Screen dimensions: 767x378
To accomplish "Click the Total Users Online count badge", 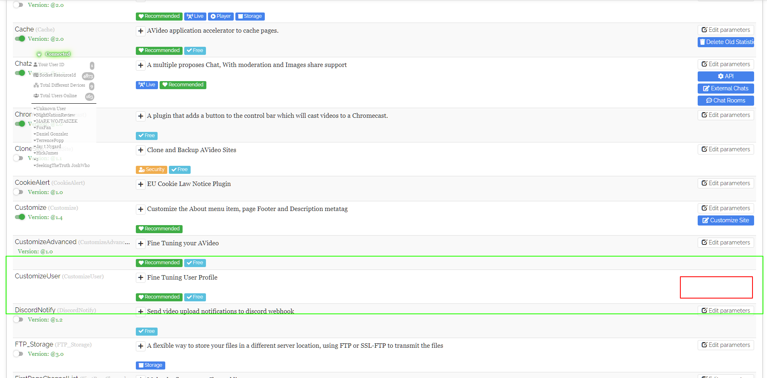I will (x=90, y=96).
